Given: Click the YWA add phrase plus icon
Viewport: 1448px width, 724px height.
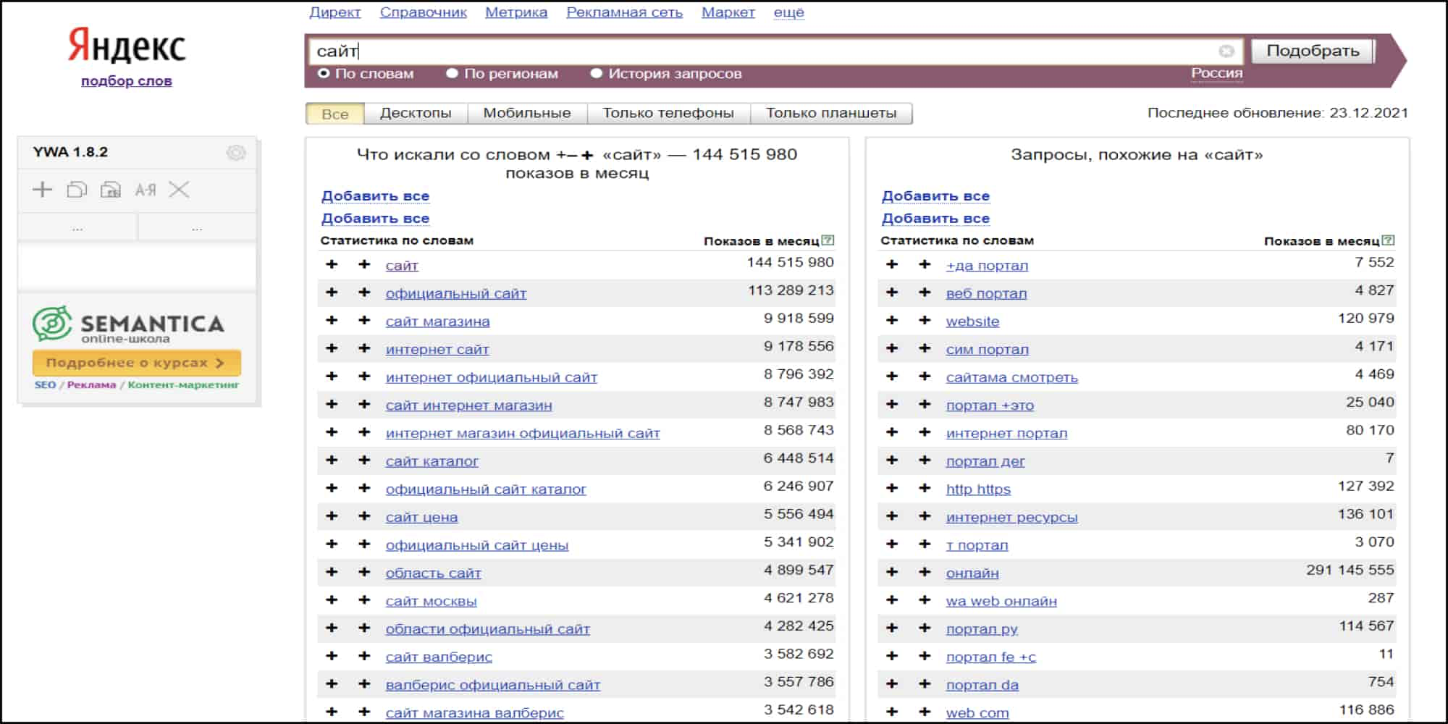Looking at the screenshot, I should click(43, 190).
